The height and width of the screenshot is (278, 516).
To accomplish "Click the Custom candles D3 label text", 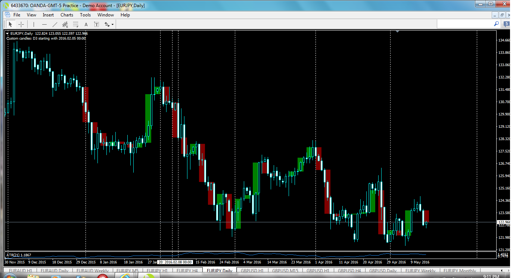I will click(x=46, y=38).
